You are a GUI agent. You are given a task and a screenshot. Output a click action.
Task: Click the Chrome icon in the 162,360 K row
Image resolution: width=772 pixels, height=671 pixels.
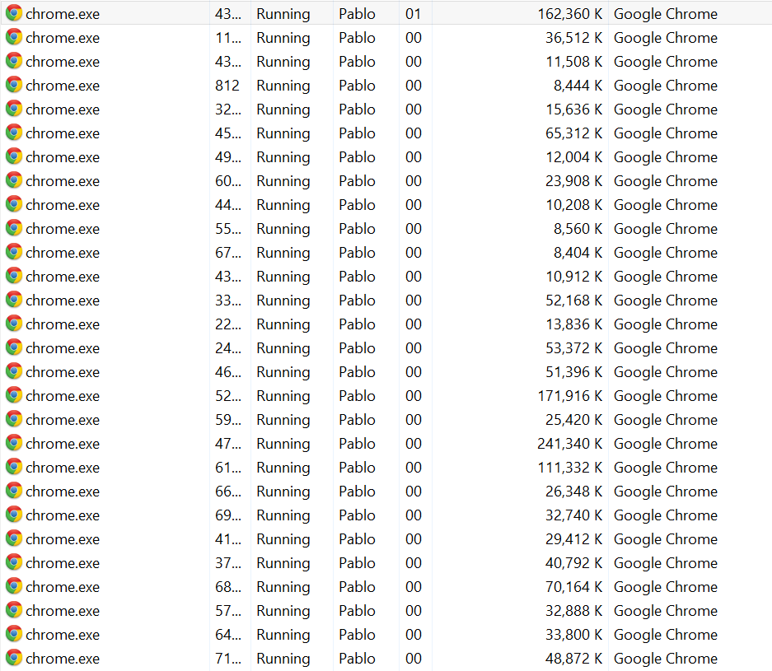pos(14,13)
